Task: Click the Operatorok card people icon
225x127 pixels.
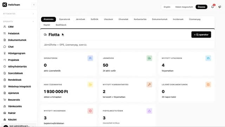Action: click(x=90, y=58)
